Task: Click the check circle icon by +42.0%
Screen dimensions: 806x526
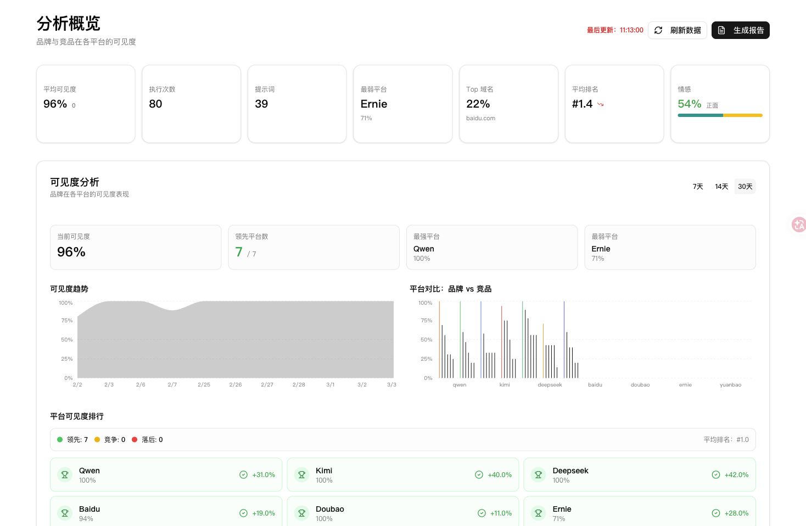Action: pyautogui.click(x=716, y=474)
